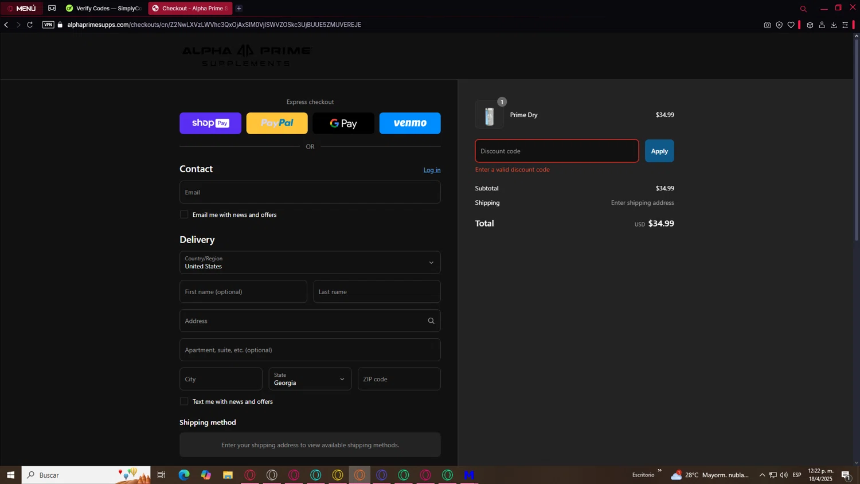Reload the checkout page
The width and height of the screenshot is (860, 484).
pyautogui.click(x=30, y=25)
